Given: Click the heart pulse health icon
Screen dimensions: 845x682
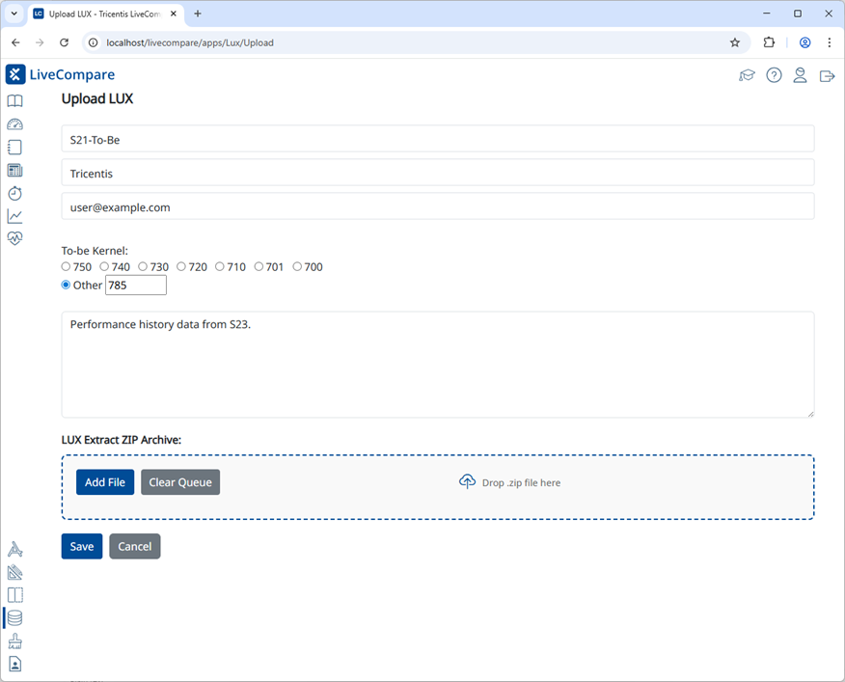Looking at the screenshot, I should (x=14, y=238).
